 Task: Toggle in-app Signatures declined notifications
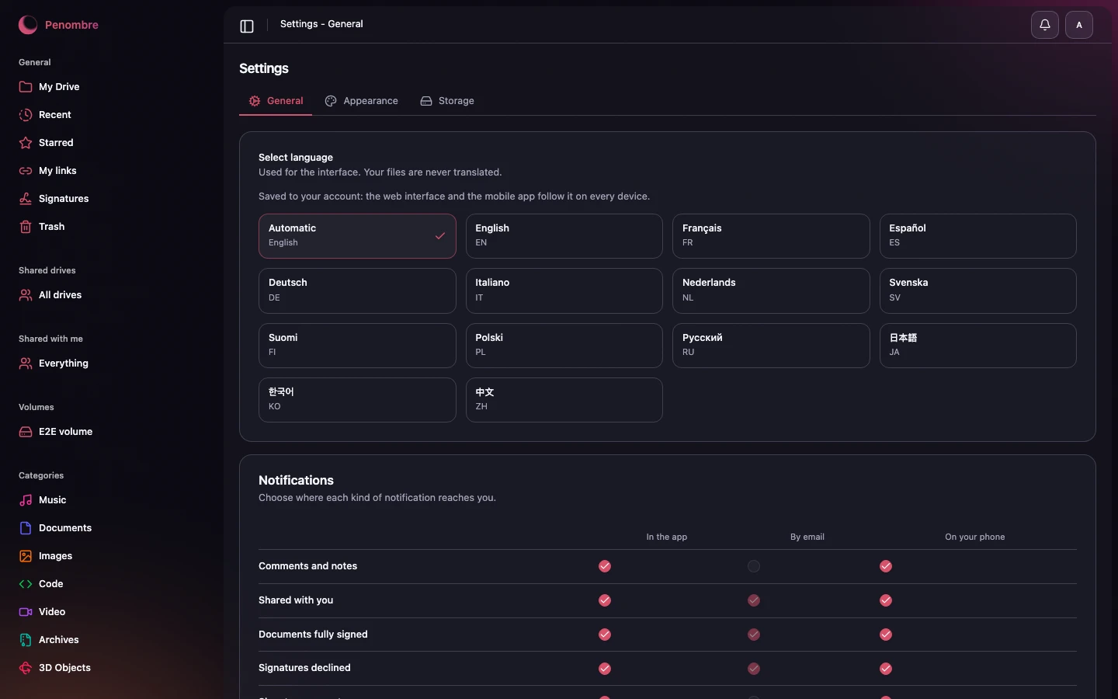pyautogui.click(x=605, y=669)
